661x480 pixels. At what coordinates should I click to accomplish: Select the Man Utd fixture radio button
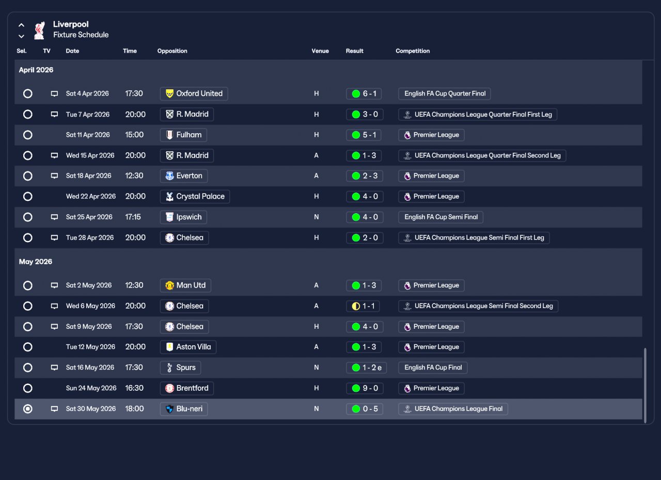(x=28, y=285)
